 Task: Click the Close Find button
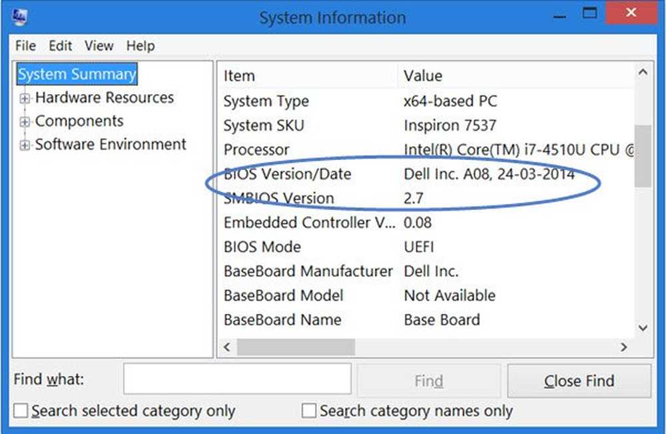[579, 381]
